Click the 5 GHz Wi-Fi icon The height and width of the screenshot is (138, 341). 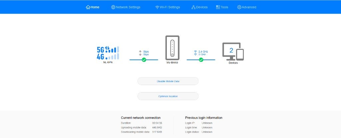pyautogui.click(x=195, y=54)
